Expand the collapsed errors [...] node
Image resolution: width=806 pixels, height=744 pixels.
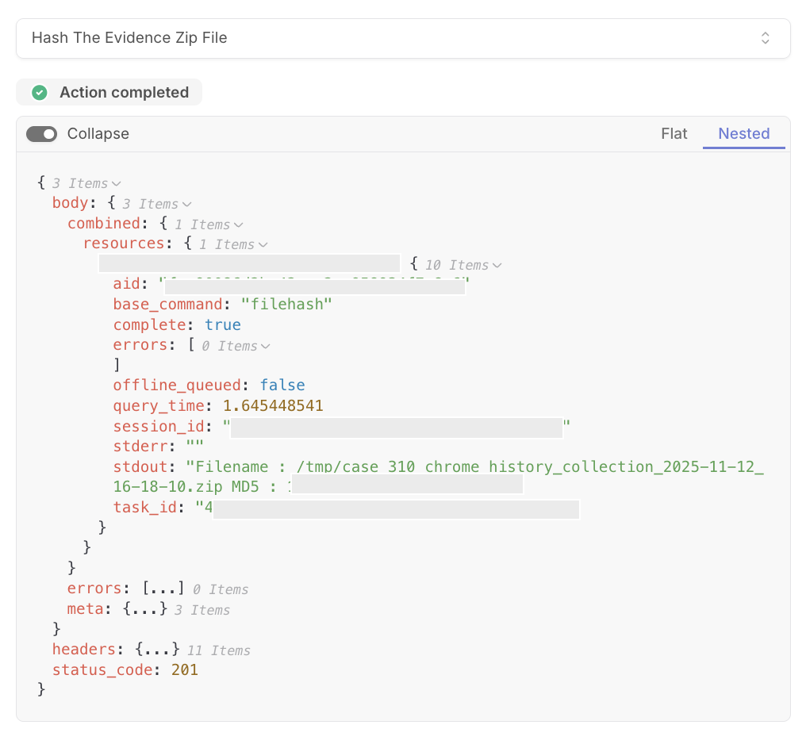pos(163,589)
